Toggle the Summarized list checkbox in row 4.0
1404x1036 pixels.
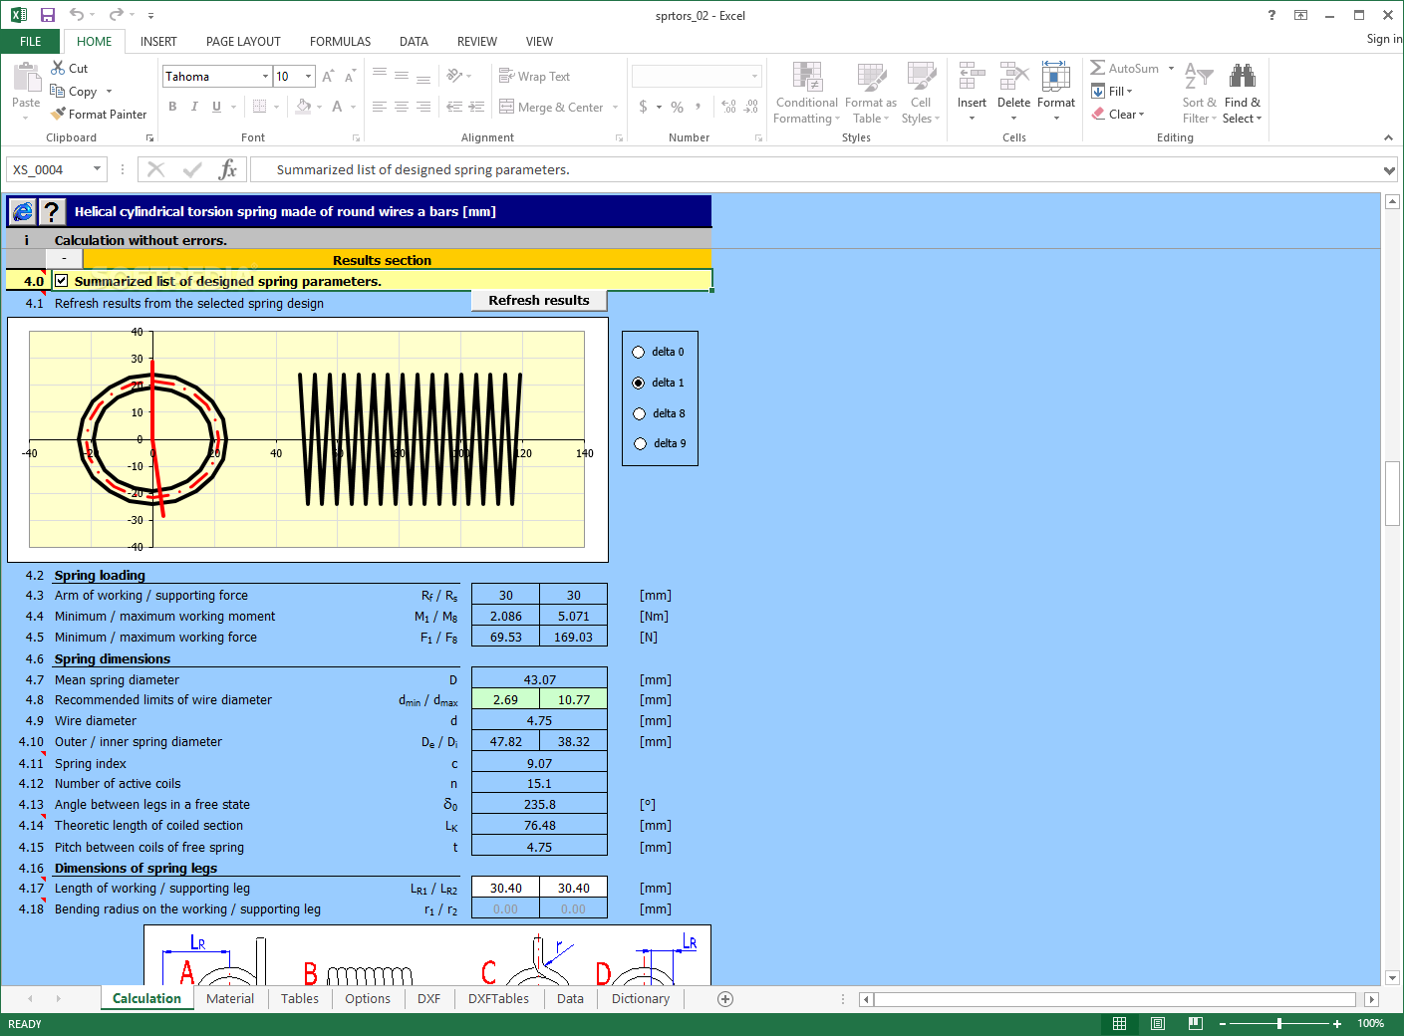click(x=62, y=281)
